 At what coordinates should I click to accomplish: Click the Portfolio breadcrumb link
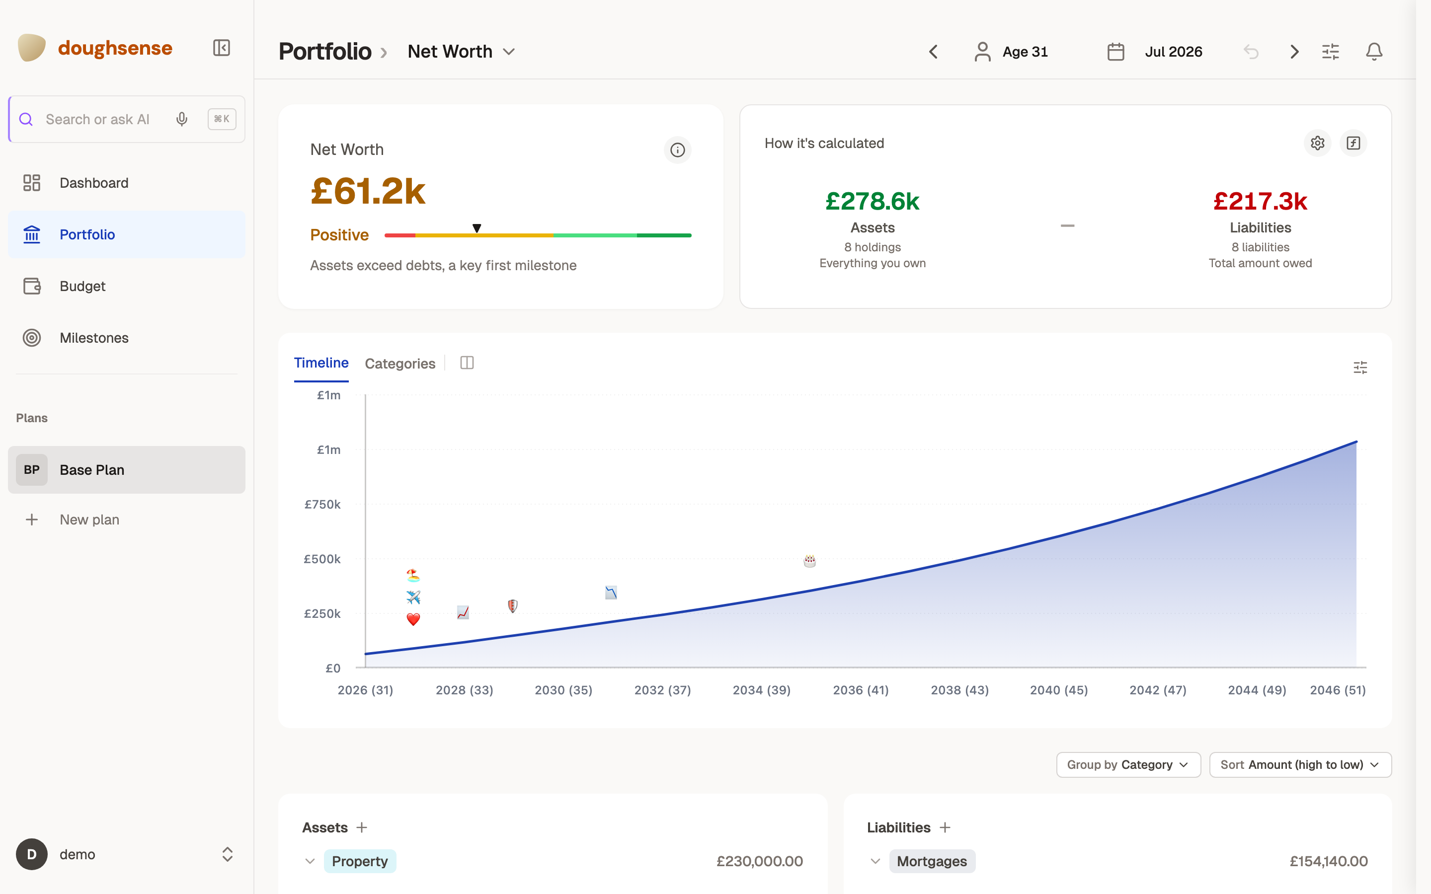pos(324,52)
